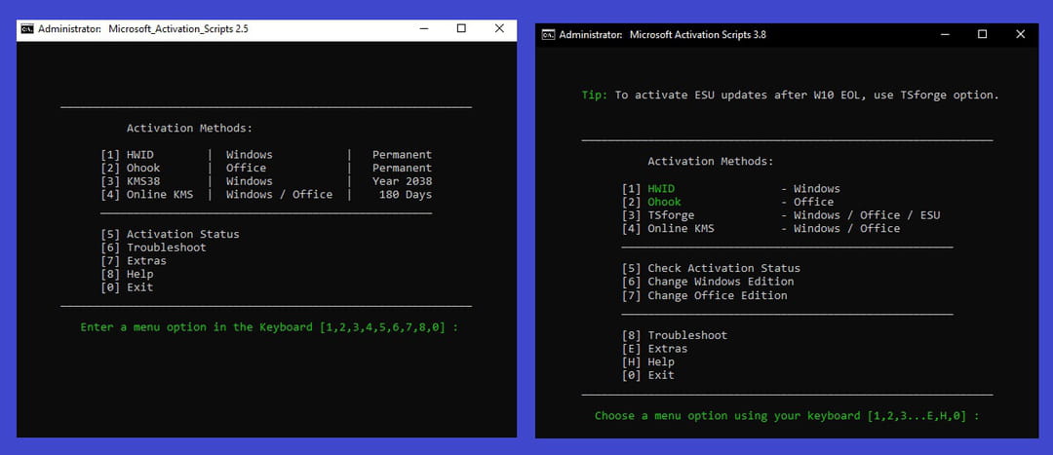Maximize the Activation Scripts 3.8 window
Viewport: 1053px width, 455px height.
pyautogui.click(x=982, y=34)
